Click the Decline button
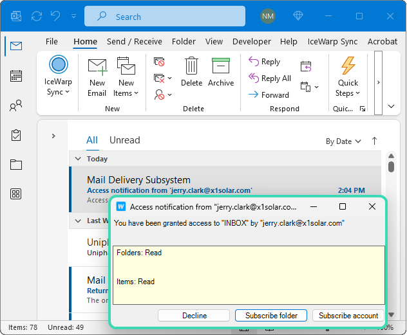407x335 pixels. [194, 315]
